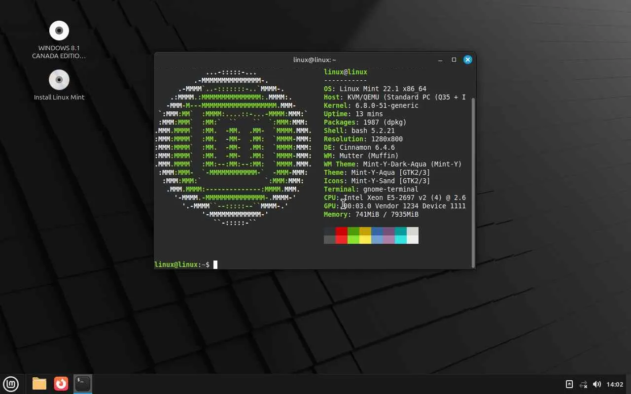The image size is (631, 394).
Task: Click the "WM: Mutter (Muffin)" line
Action: point(361,156)
